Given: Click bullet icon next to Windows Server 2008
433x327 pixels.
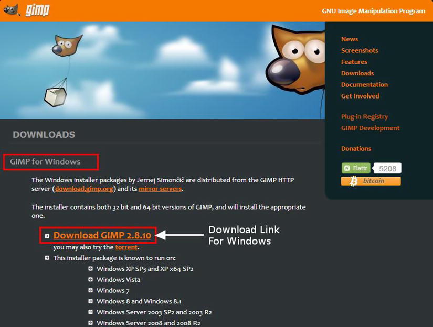Looking at the screenshot, I should pos(91,323).
